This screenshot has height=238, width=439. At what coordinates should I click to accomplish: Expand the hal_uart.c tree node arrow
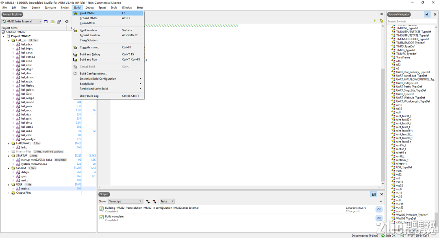tap(13, 127)
